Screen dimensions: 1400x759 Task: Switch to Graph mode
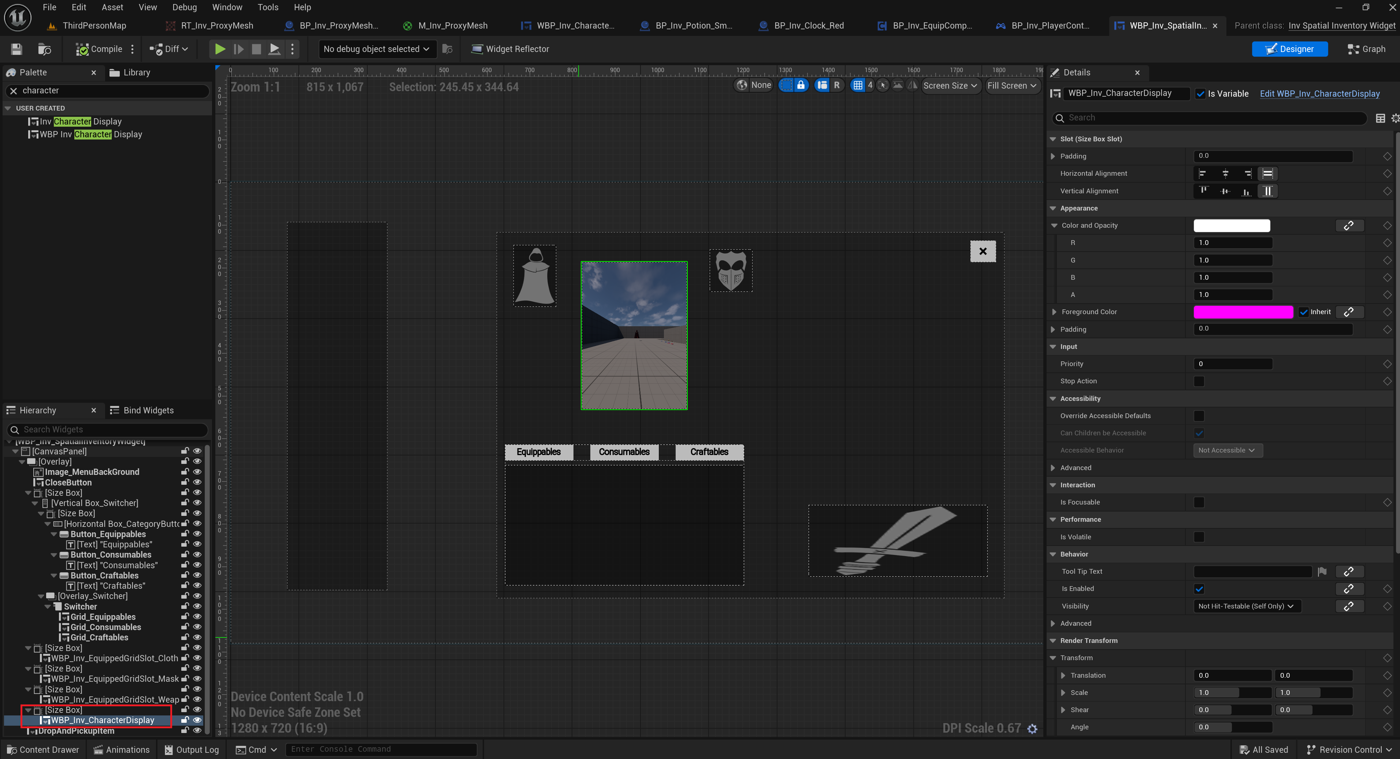click(x=1366, y=49)
